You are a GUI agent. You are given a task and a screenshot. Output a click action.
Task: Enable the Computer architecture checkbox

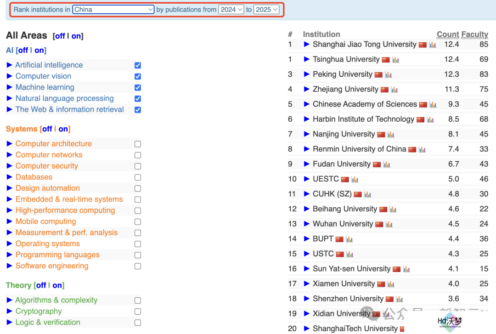tap(138, 144)
